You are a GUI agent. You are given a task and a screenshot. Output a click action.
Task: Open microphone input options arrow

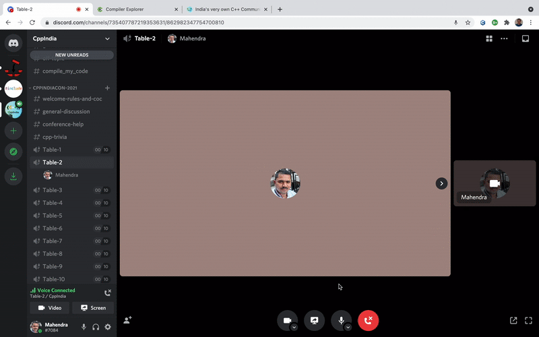pos(348,328)
